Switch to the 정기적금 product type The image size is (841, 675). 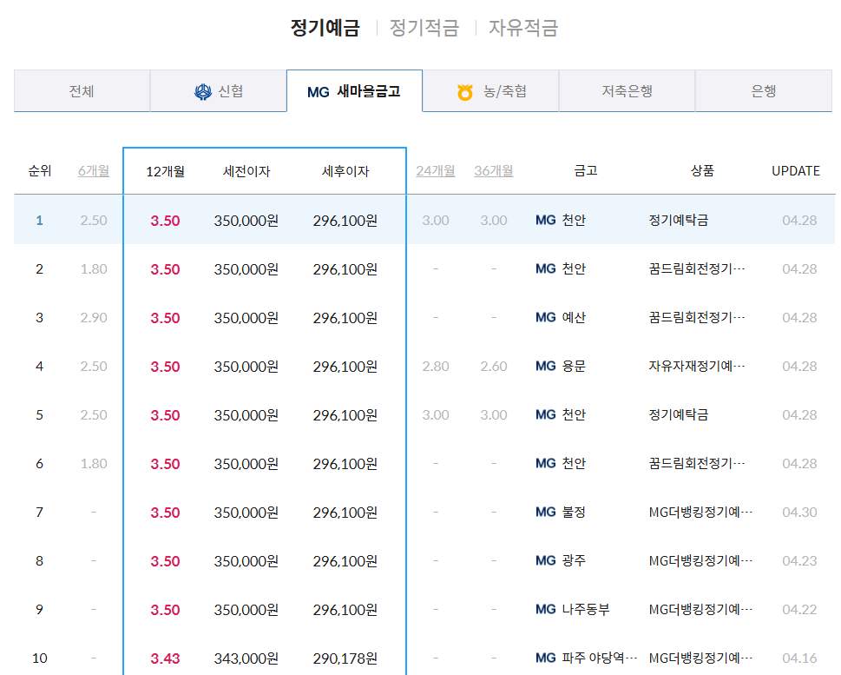(x=424, y=28)
